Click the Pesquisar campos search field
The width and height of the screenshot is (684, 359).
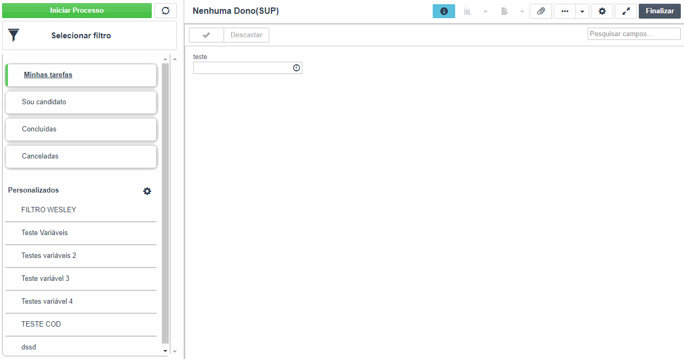click(x=634, y=34)
